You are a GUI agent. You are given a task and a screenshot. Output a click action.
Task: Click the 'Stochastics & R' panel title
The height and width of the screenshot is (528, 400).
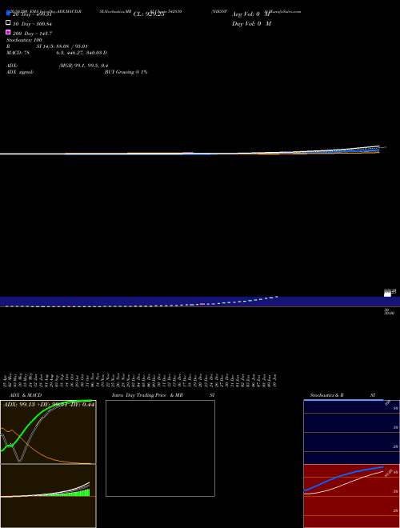point(326,395)
